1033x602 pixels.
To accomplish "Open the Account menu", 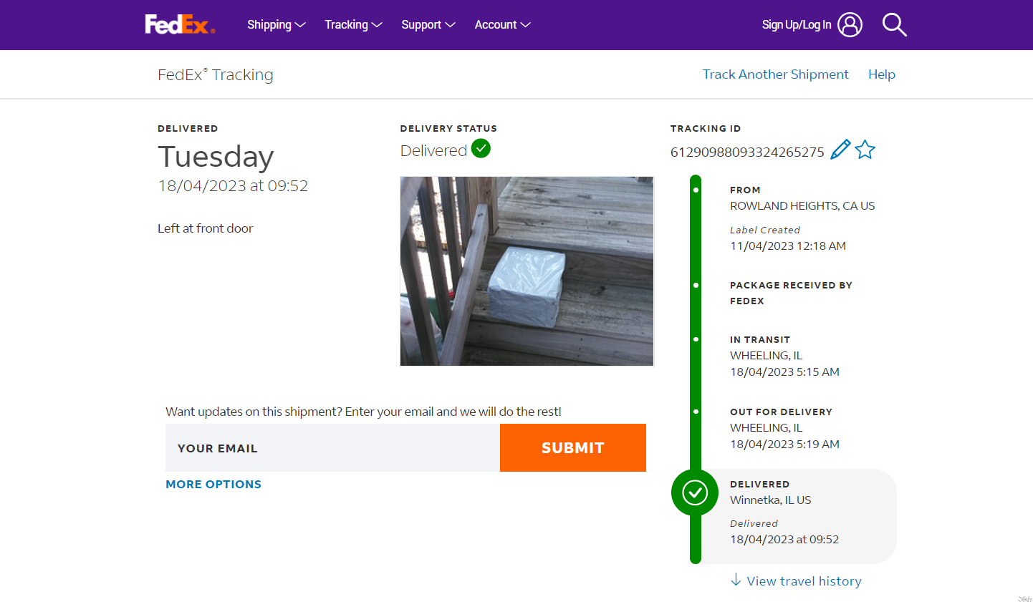I will point(502,24).
